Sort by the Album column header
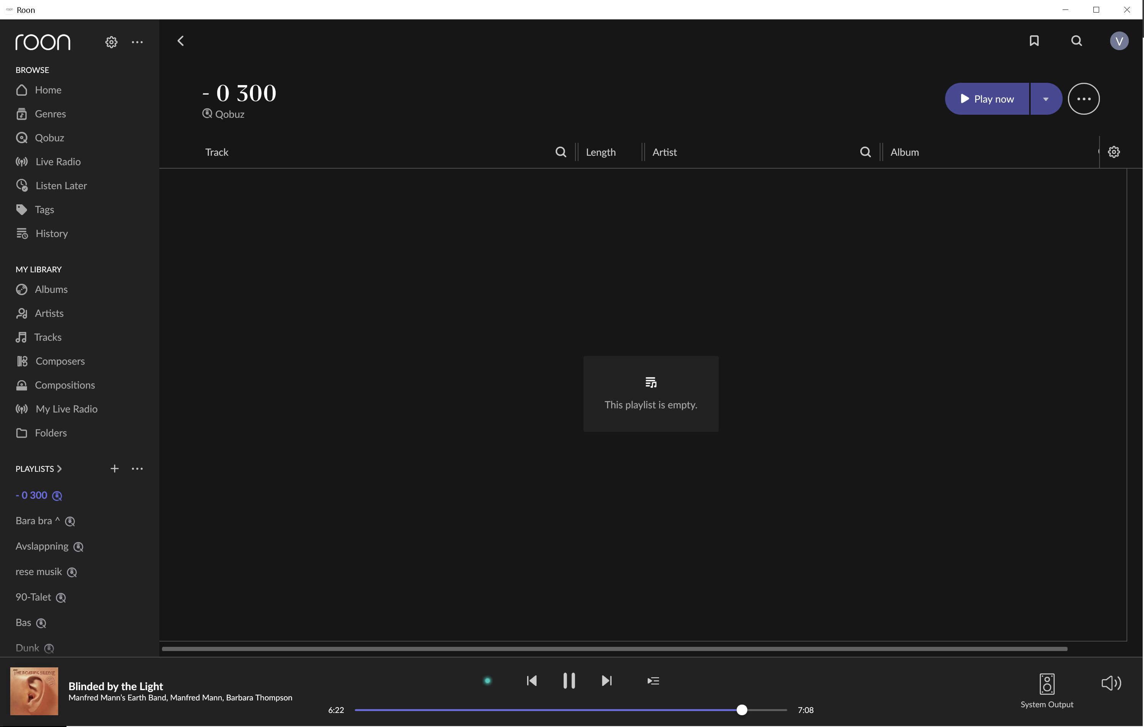 pos(904,152)
